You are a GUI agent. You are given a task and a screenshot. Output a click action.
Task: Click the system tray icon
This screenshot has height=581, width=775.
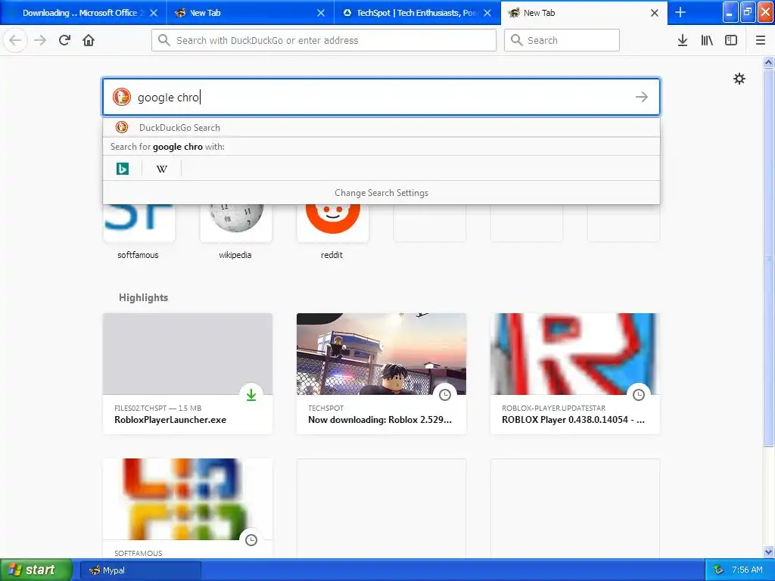(x=718, y=570)
